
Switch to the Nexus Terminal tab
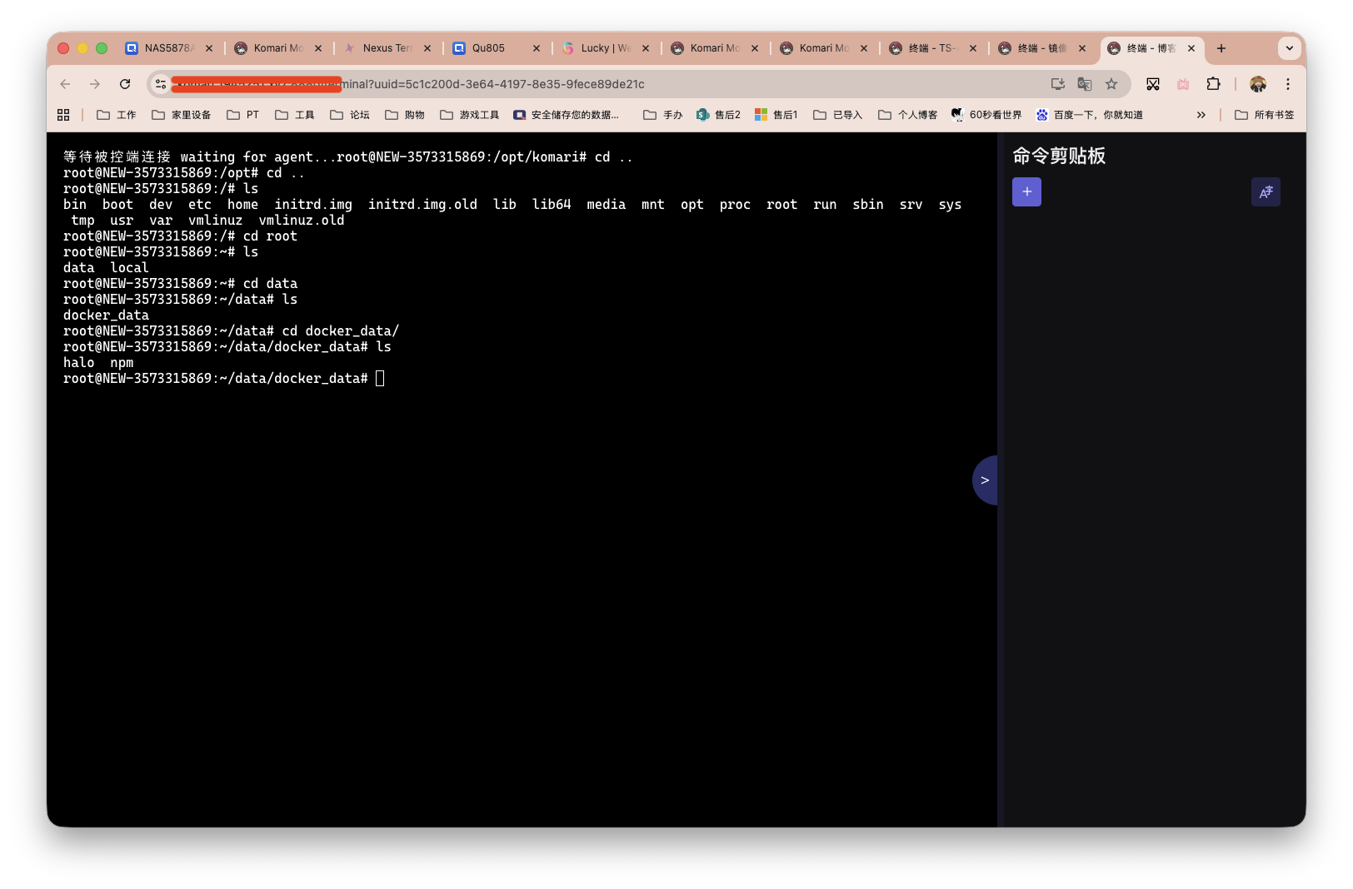pos(387,48)
